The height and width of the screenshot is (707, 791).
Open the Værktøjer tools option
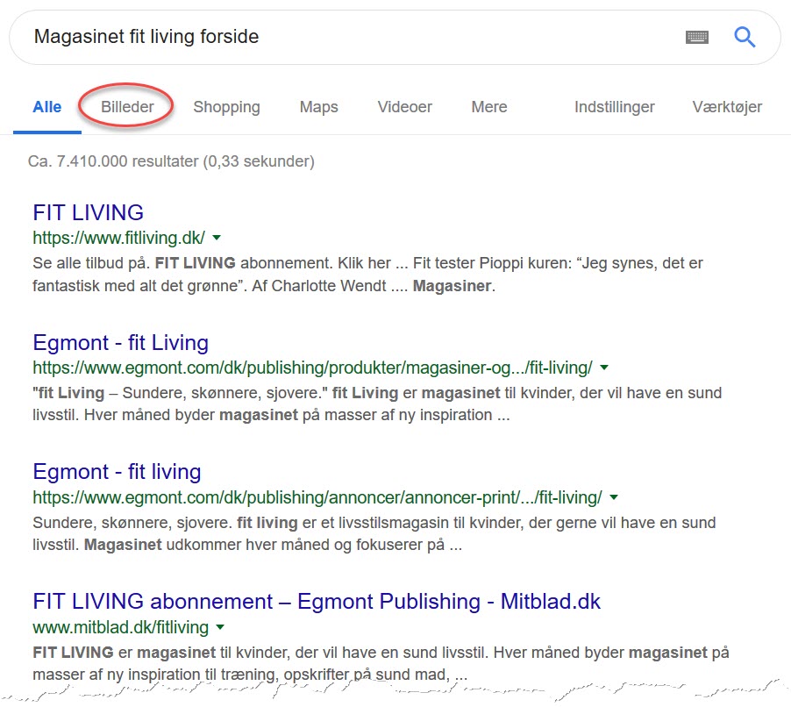(x=726, y=107)
